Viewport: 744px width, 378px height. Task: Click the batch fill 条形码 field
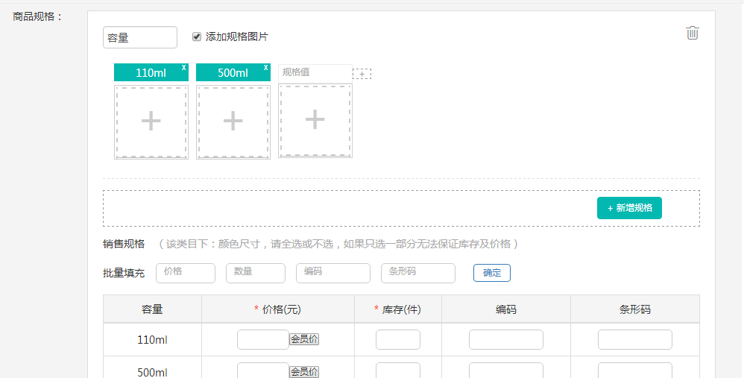(417, 273)
